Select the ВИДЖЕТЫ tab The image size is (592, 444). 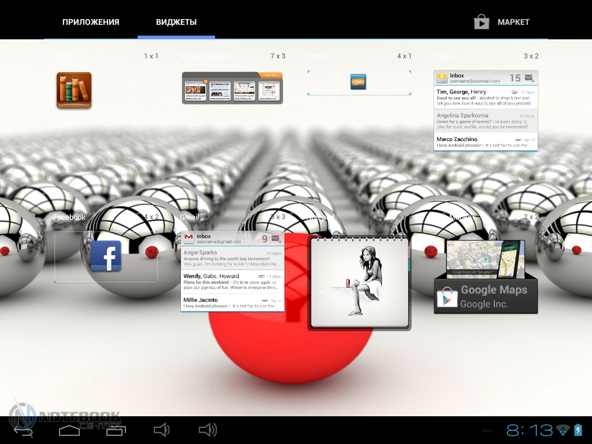[176, 22]
